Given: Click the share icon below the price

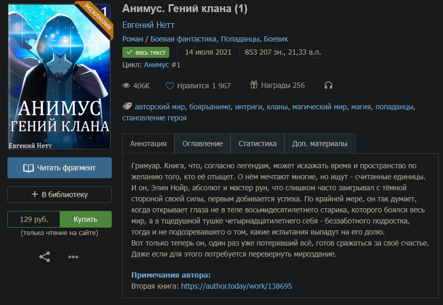Looking at the screenshot, I should pyautogui.click(x=44, y=257).
